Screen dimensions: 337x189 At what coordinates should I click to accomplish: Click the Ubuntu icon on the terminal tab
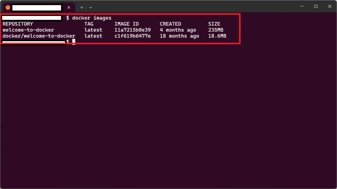click(8, 8)
